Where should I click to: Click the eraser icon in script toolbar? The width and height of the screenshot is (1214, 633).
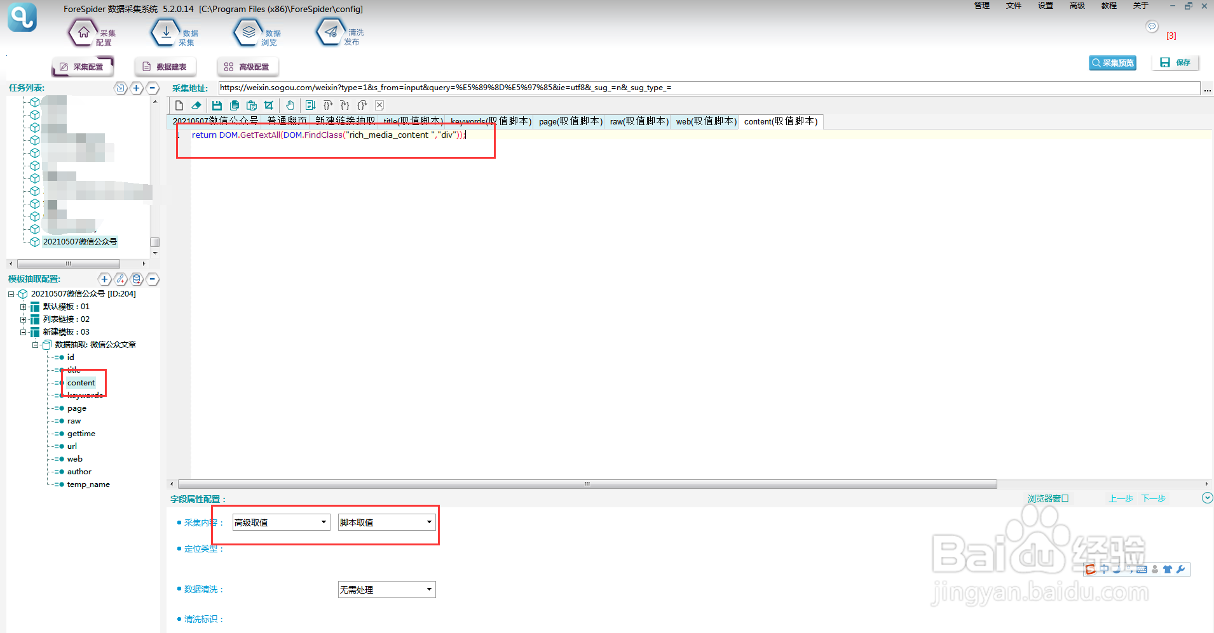tap(196, 105)
